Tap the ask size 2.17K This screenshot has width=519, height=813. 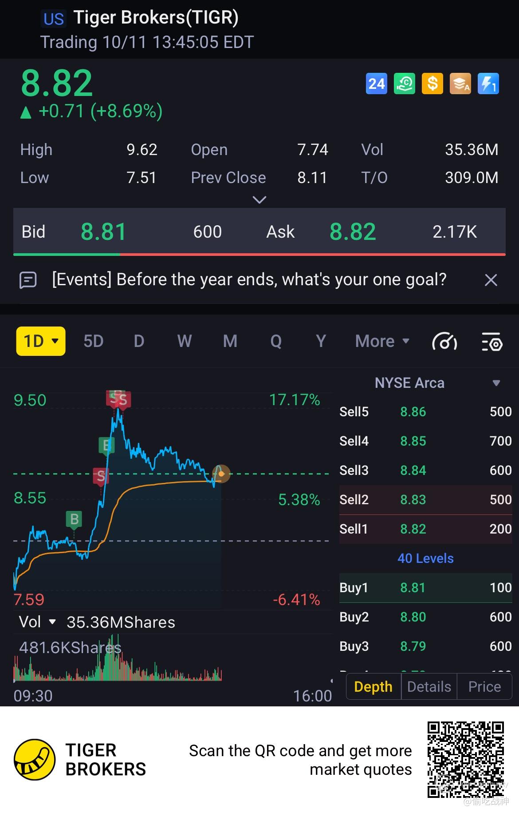click(455, 232)
